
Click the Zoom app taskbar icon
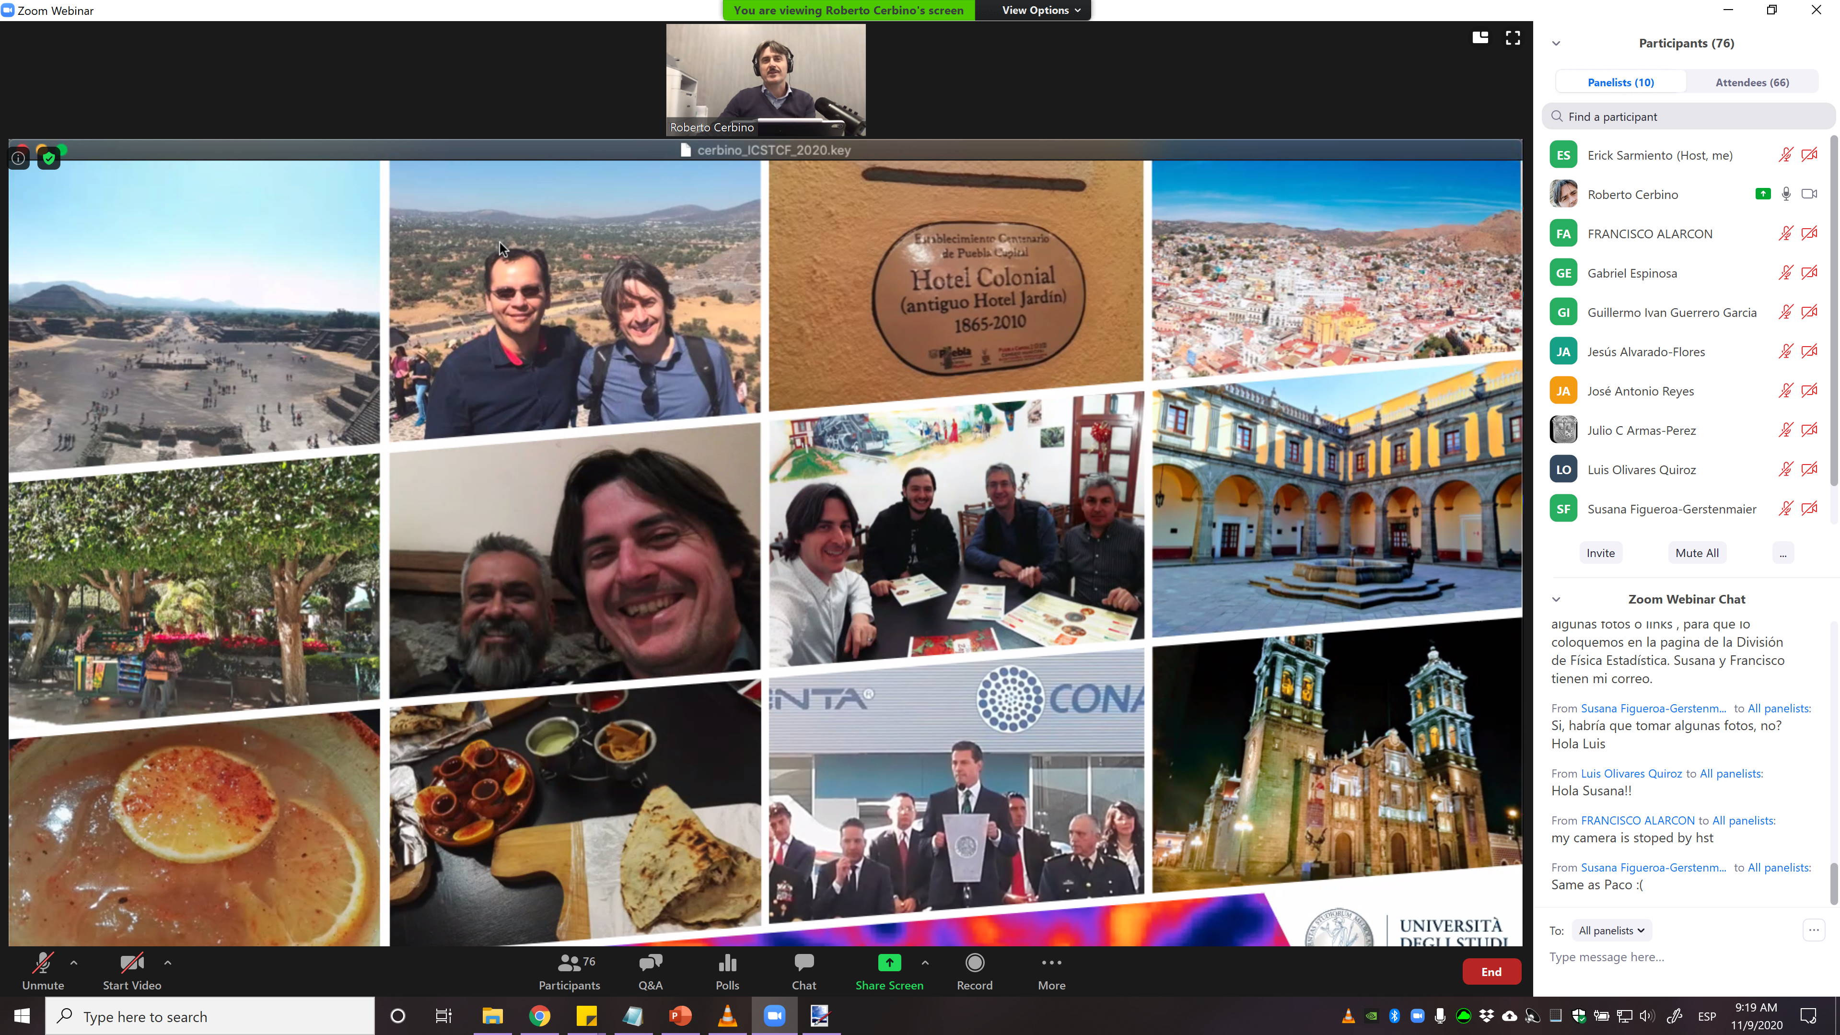(x=774, y=1016)
